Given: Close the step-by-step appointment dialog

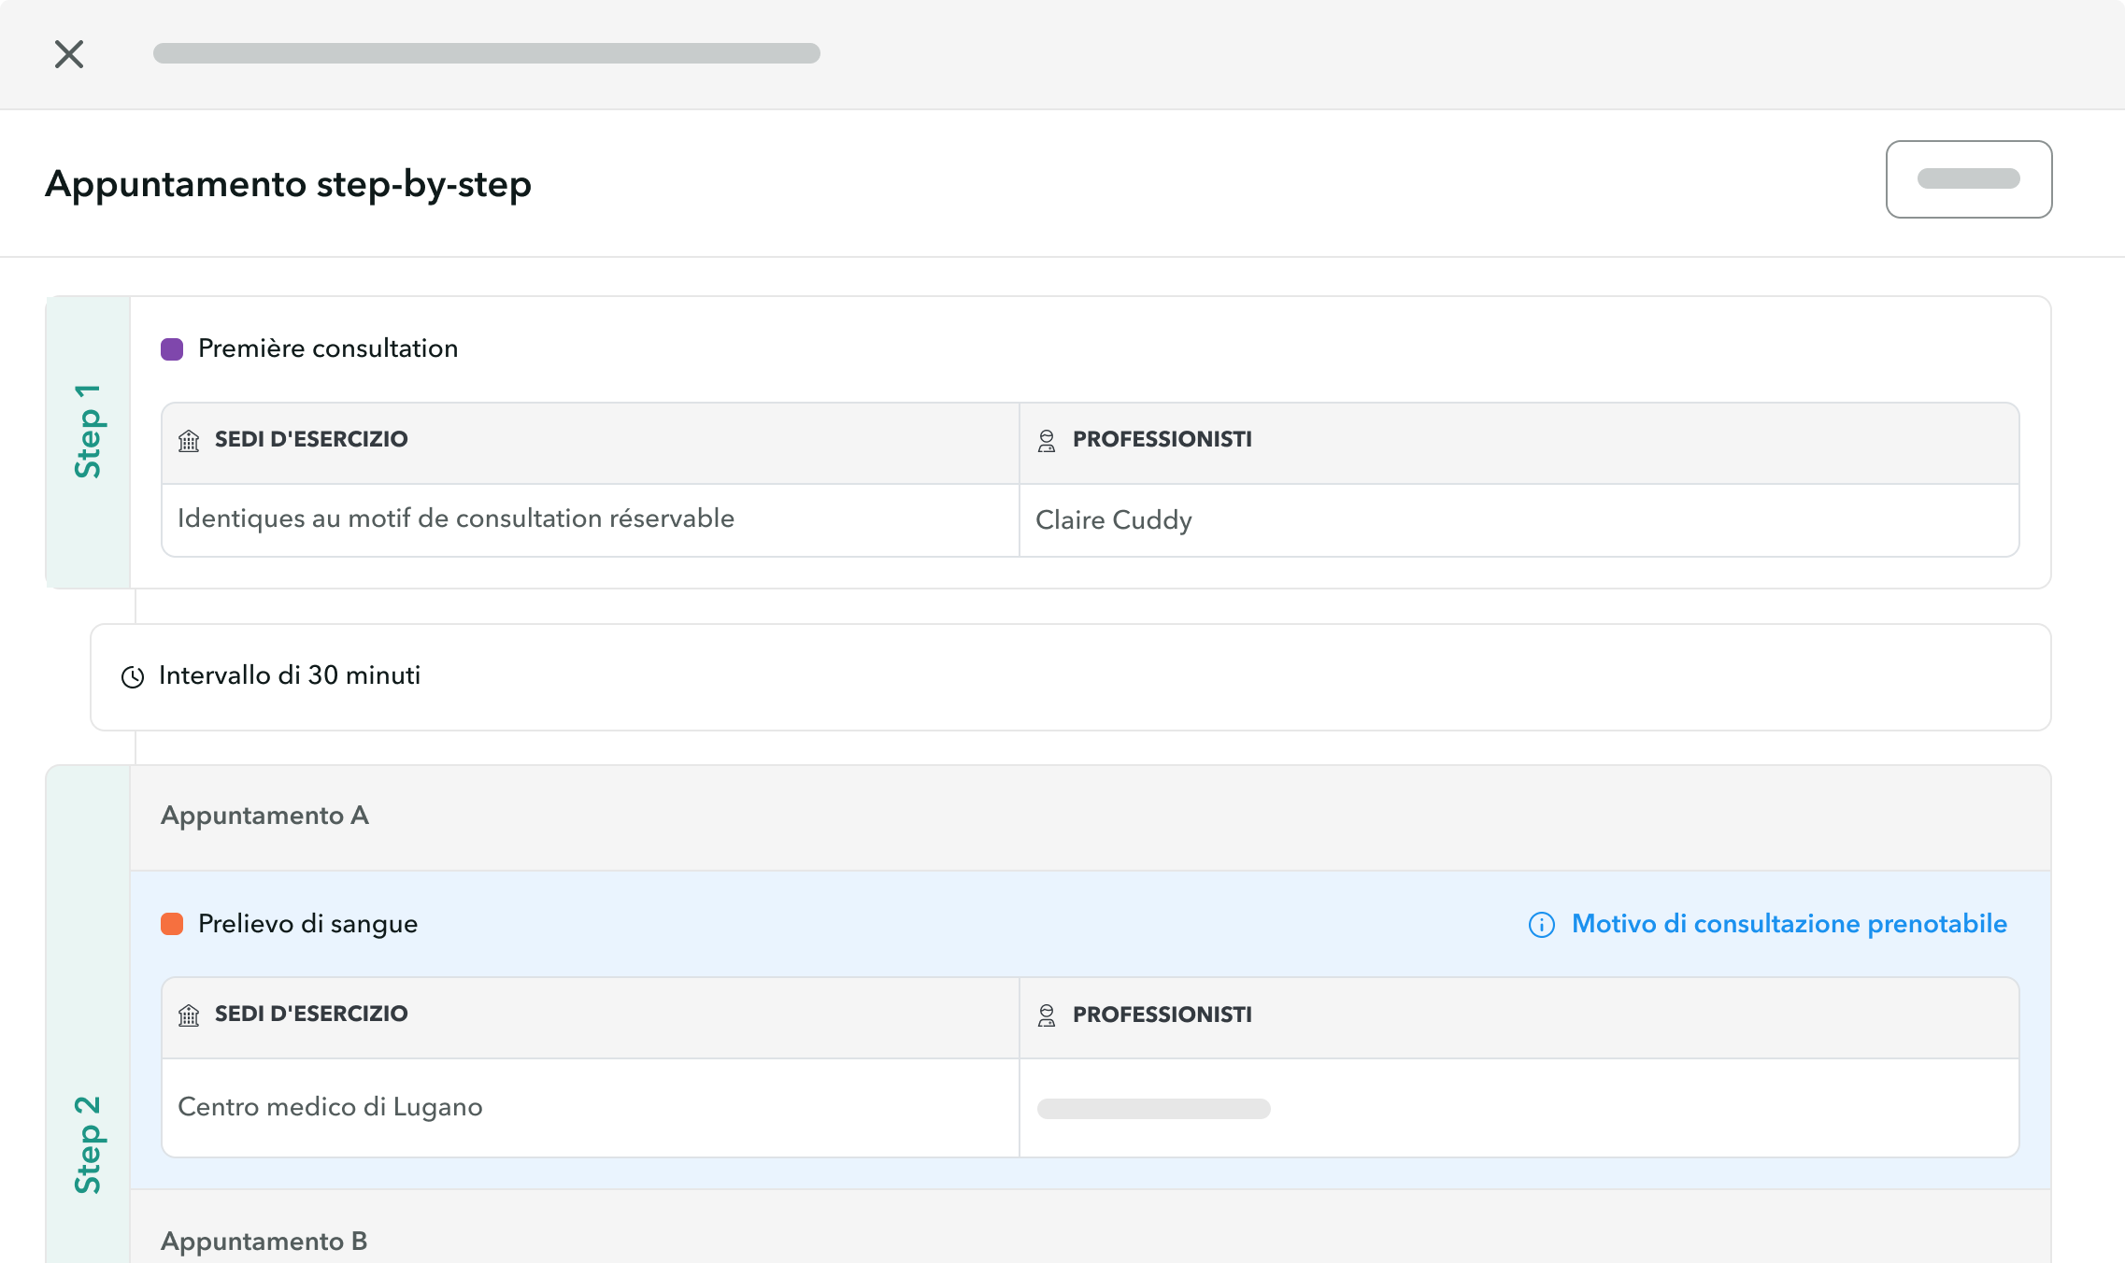Looking at the screenshot, I should click(x=69, y=54).
